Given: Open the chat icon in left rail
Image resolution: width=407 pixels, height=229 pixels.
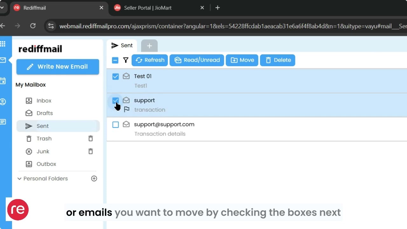Looking at the screenshot, I should [3, 122].
